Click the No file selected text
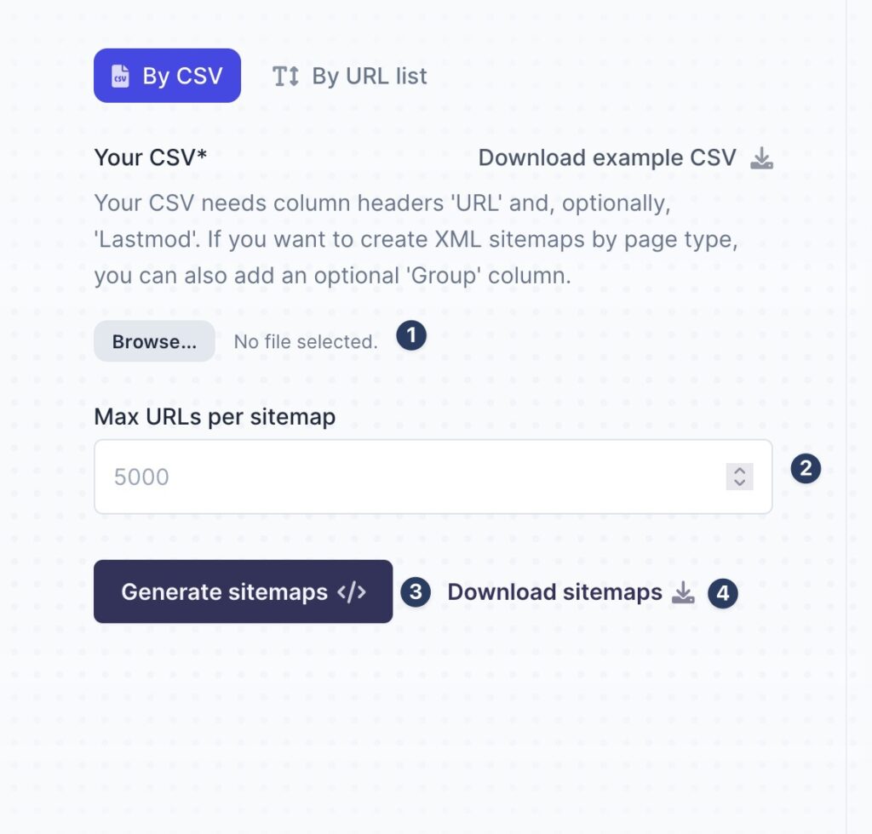 coord(306,341)
